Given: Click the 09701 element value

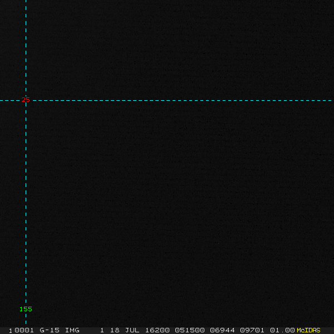Looking at the screenshot, I should click(252, 330).
